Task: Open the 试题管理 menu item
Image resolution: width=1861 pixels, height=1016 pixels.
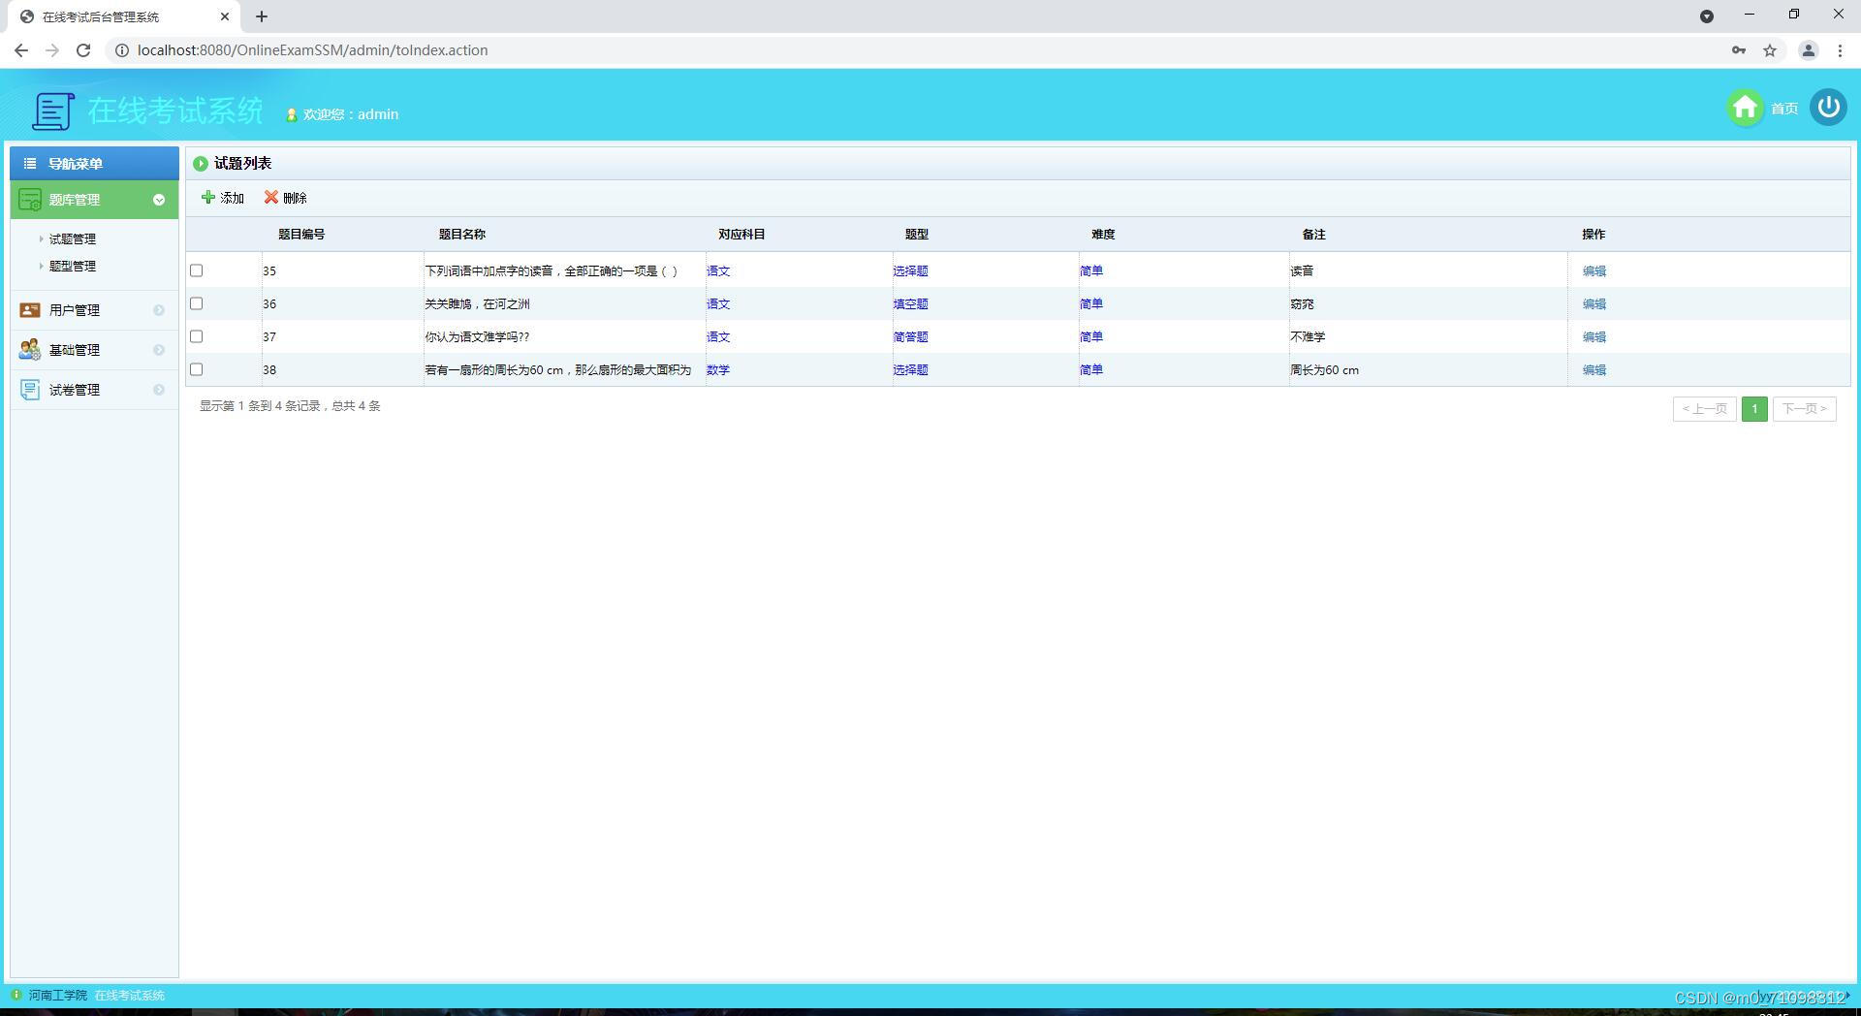Action: 72,238
